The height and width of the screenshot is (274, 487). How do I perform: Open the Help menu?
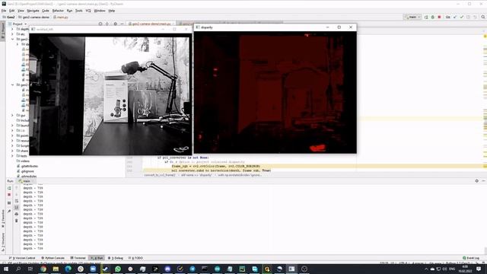pyautogui.click(x=112, y=11)
